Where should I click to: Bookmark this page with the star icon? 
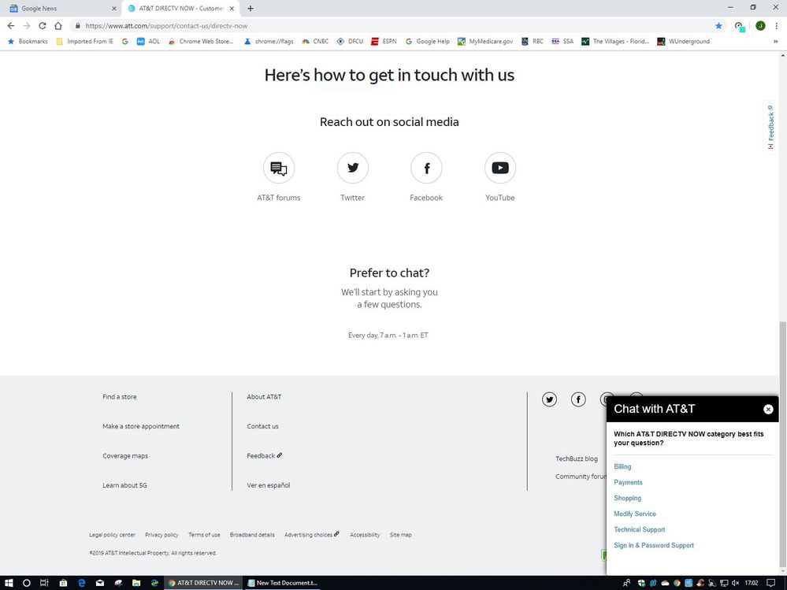coord(718,25)
